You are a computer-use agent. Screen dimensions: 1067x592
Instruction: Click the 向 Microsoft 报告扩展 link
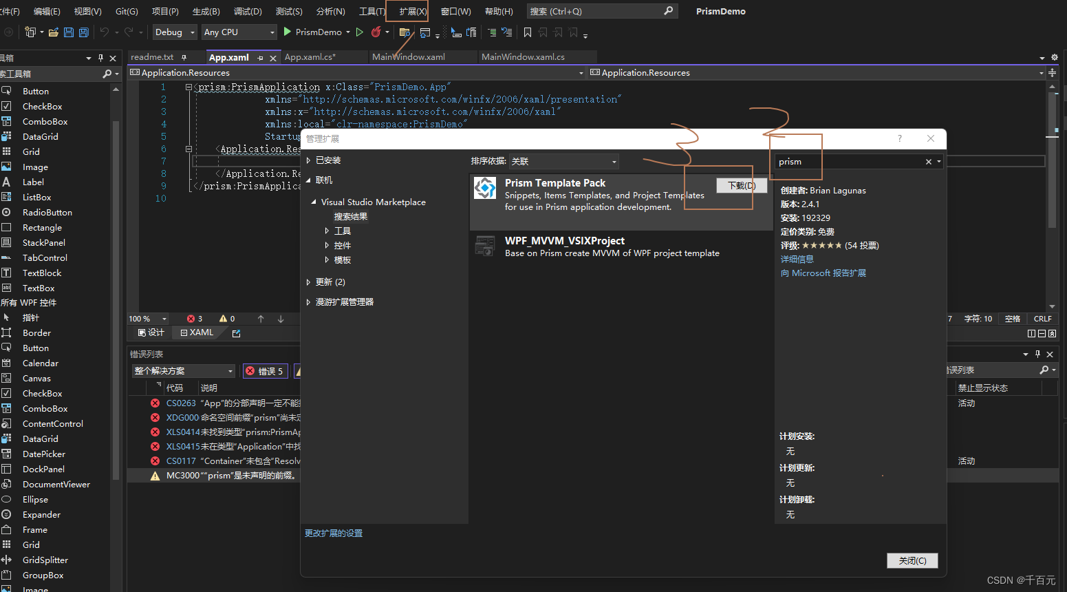(x=823, y=273)
